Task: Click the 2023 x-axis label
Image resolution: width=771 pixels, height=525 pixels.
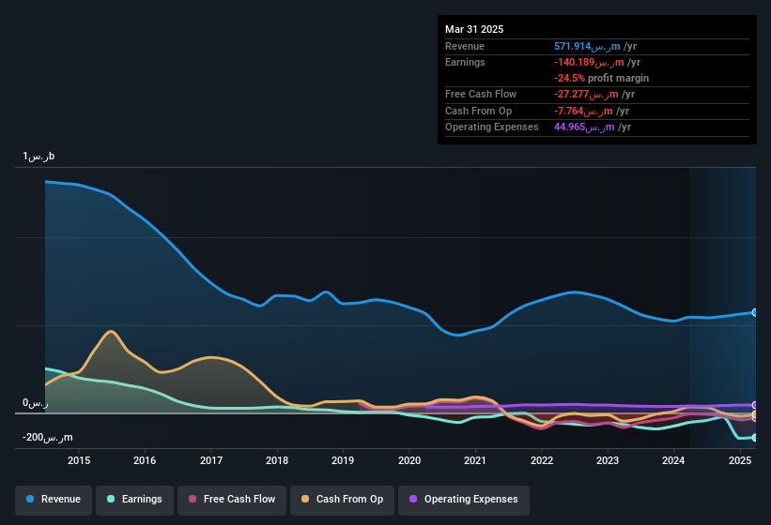Action: click(x=608, y=460)
